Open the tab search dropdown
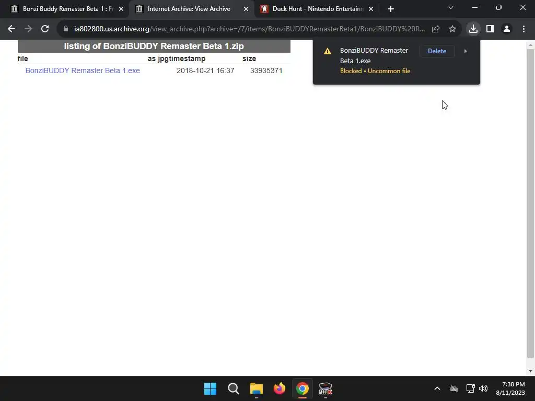This screenshot has width=535, height=401. [x=451, y=7]
